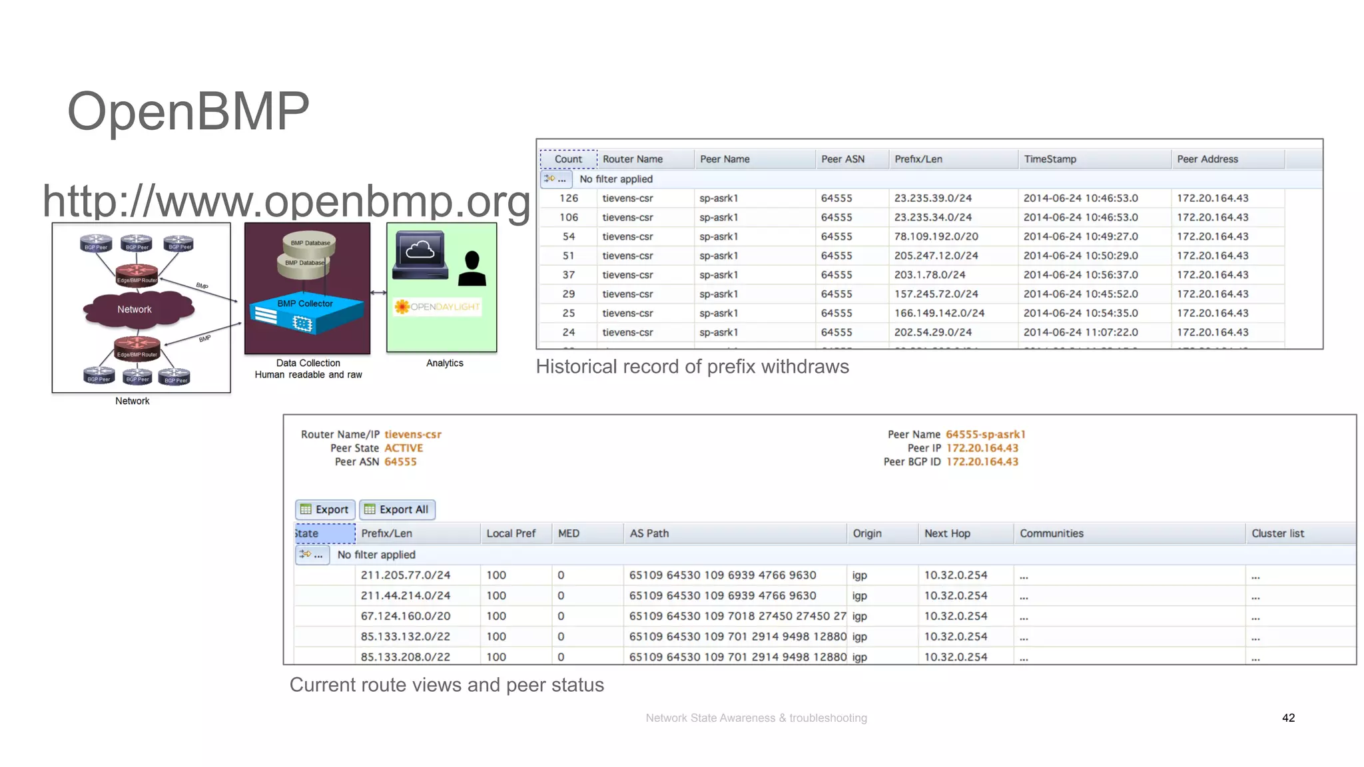The height and width of the screenshot is (767, 1364).
Task: Sort by Origin column header
Action: click(x=882, y=533)
